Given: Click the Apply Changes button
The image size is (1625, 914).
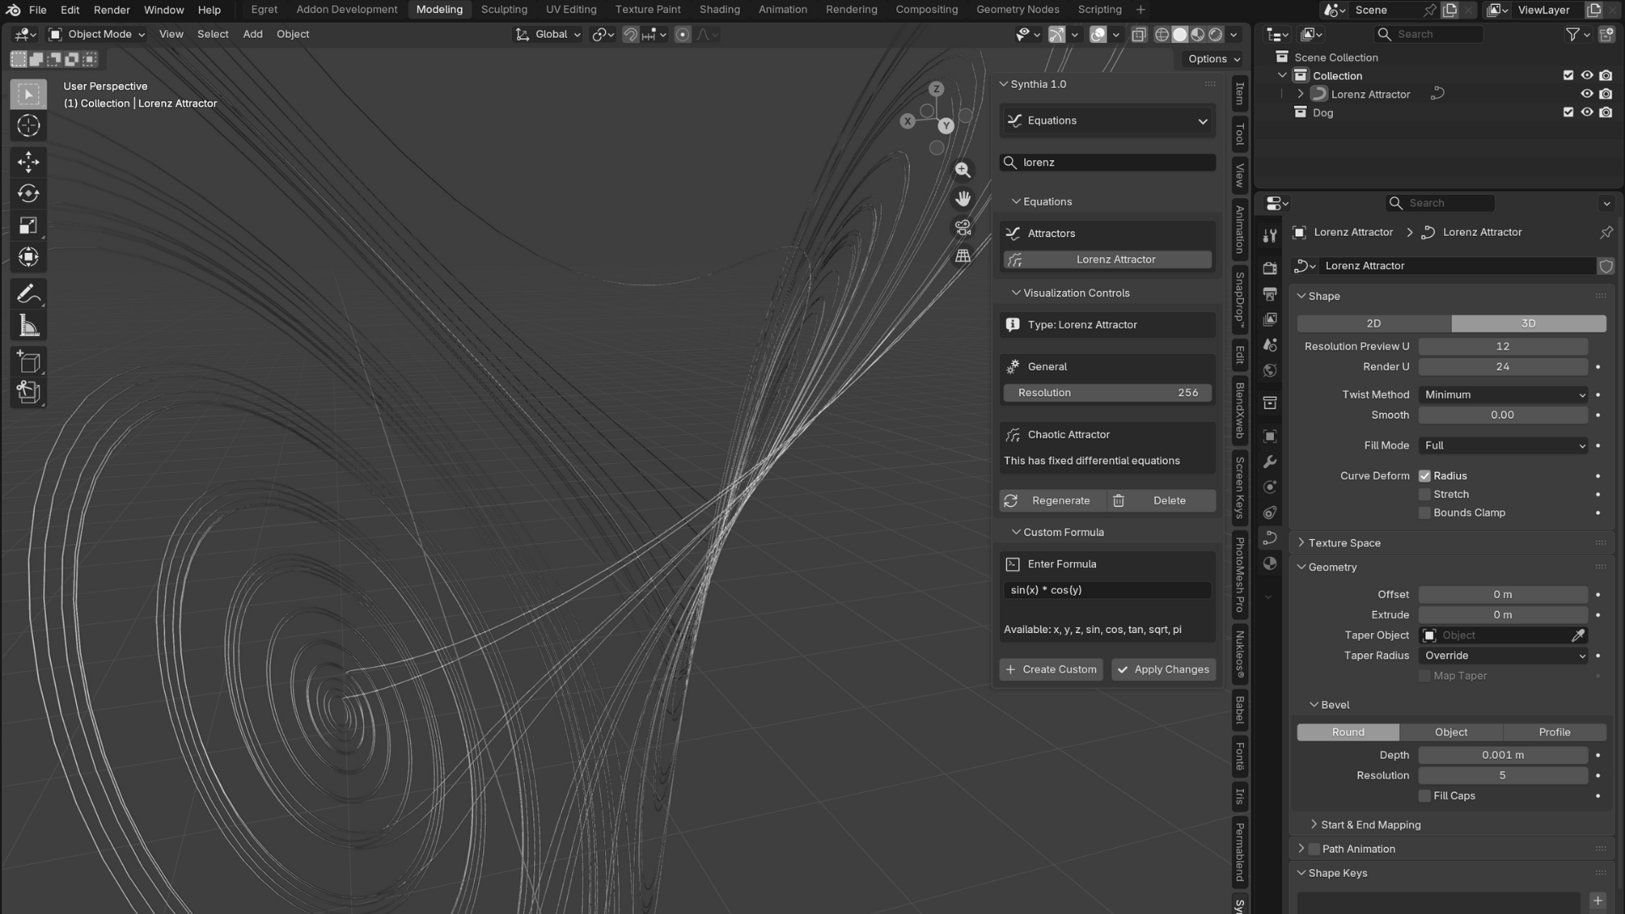Looking at the screenshot, I should pyautogui.click(x=1163, y=669).
